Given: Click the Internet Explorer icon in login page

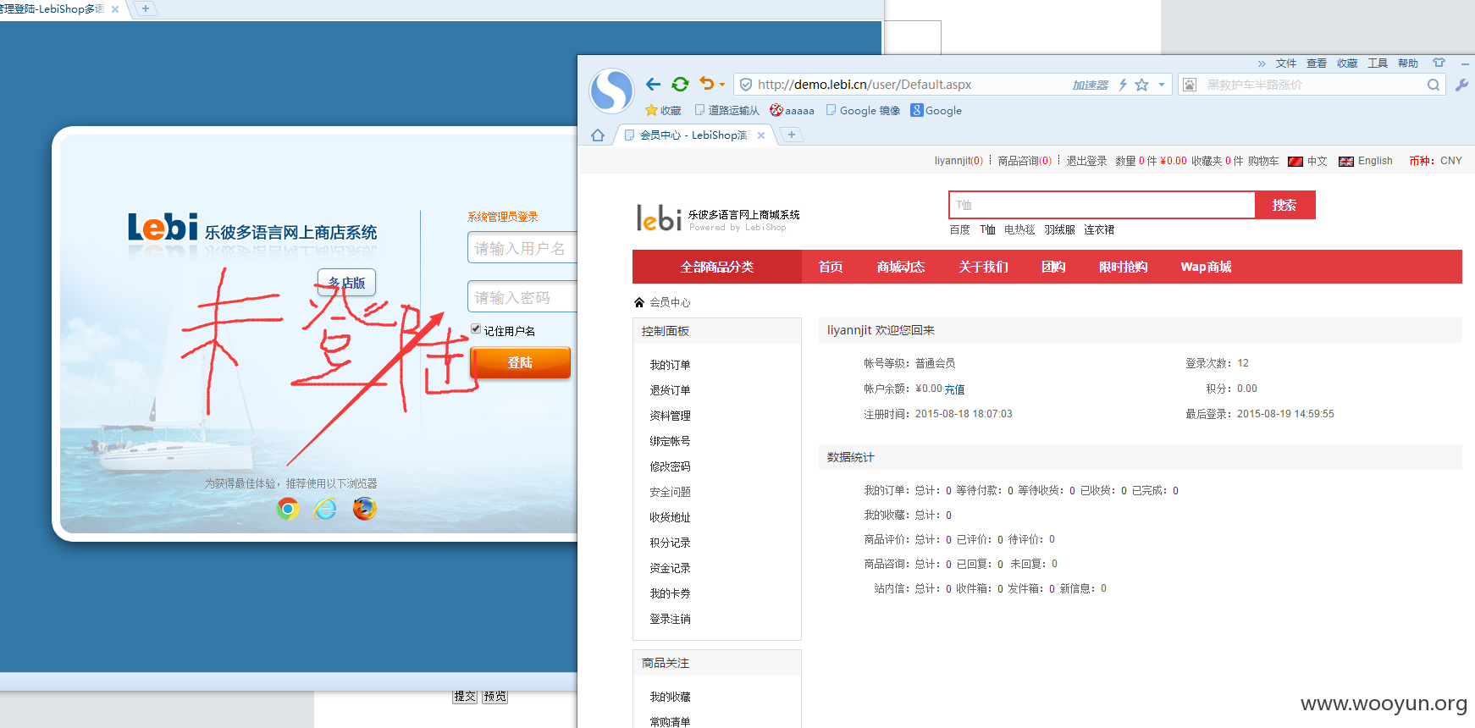Looking at the screenshot, I should 325,509.
